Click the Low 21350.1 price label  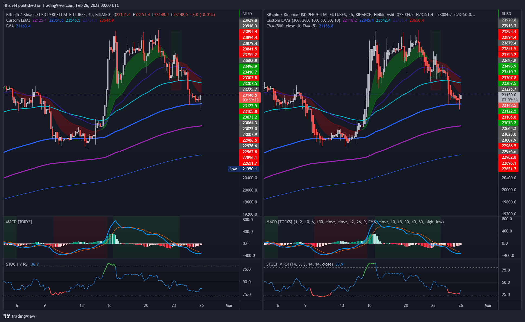[244, 169]
